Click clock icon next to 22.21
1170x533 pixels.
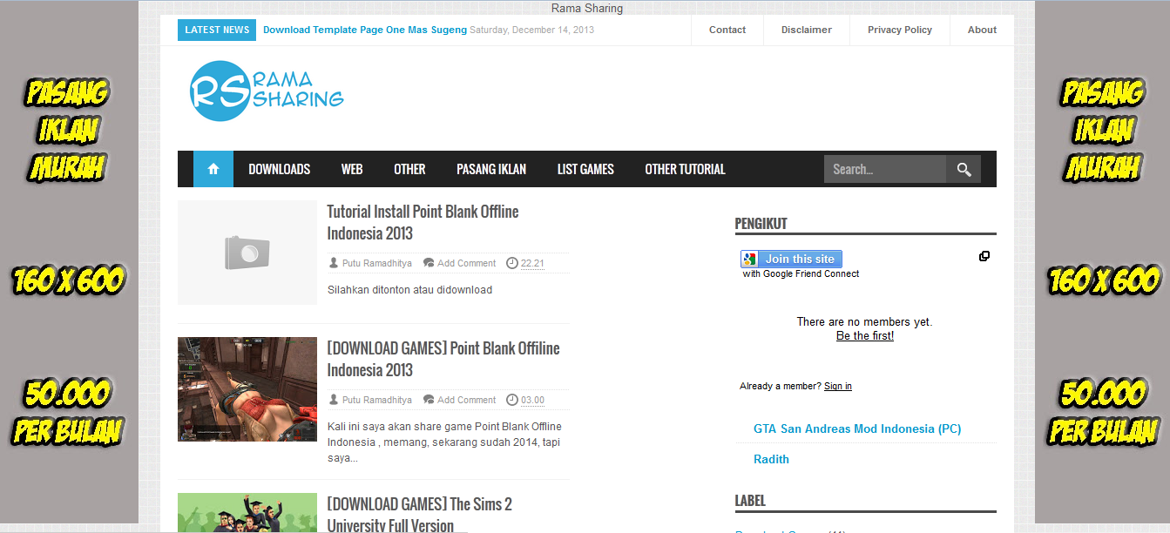512,263
